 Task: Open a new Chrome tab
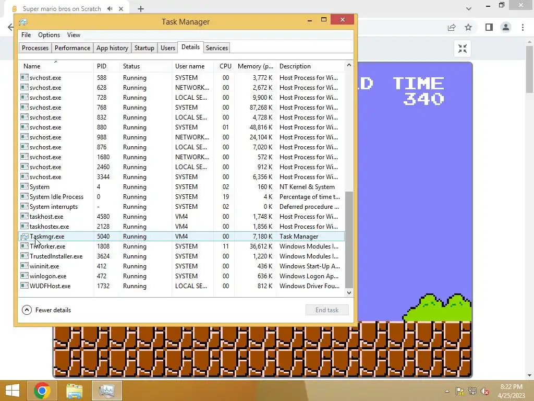pos(141,9)
